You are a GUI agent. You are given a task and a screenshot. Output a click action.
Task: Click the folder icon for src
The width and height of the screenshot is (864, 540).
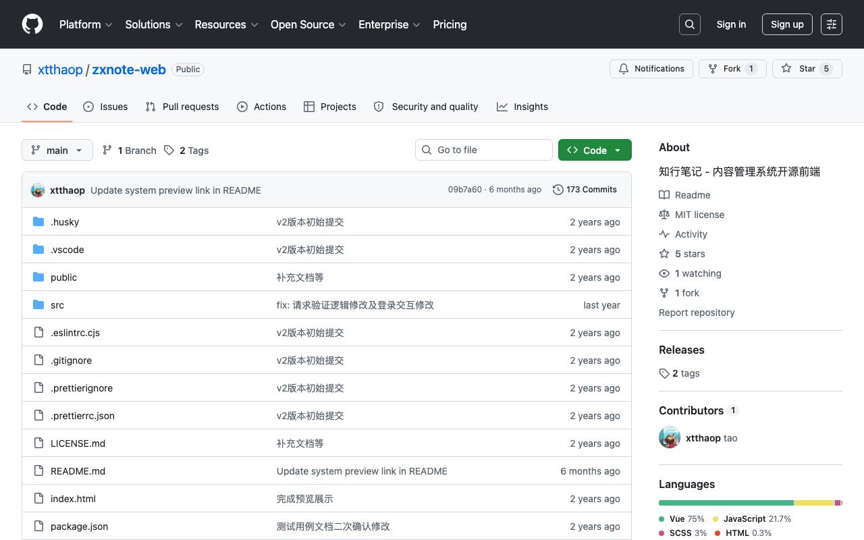pos(38,304)
